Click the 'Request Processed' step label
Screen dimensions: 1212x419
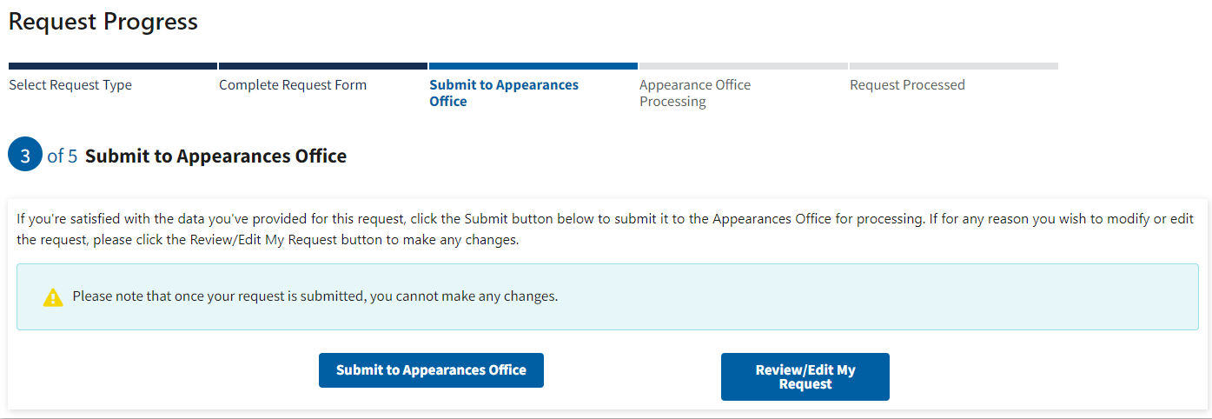tap(907, 85)
